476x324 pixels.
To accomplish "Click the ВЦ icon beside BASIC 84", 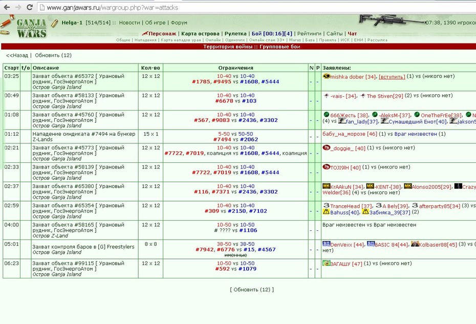I will tap(371, 244).
